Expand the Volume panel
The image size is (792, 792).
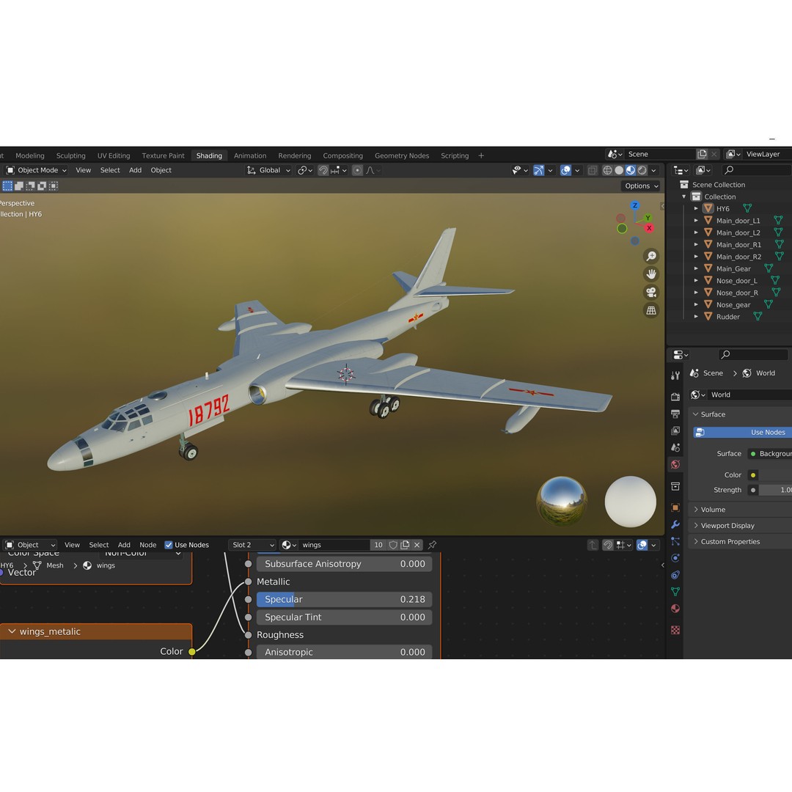tap(696, 510)
